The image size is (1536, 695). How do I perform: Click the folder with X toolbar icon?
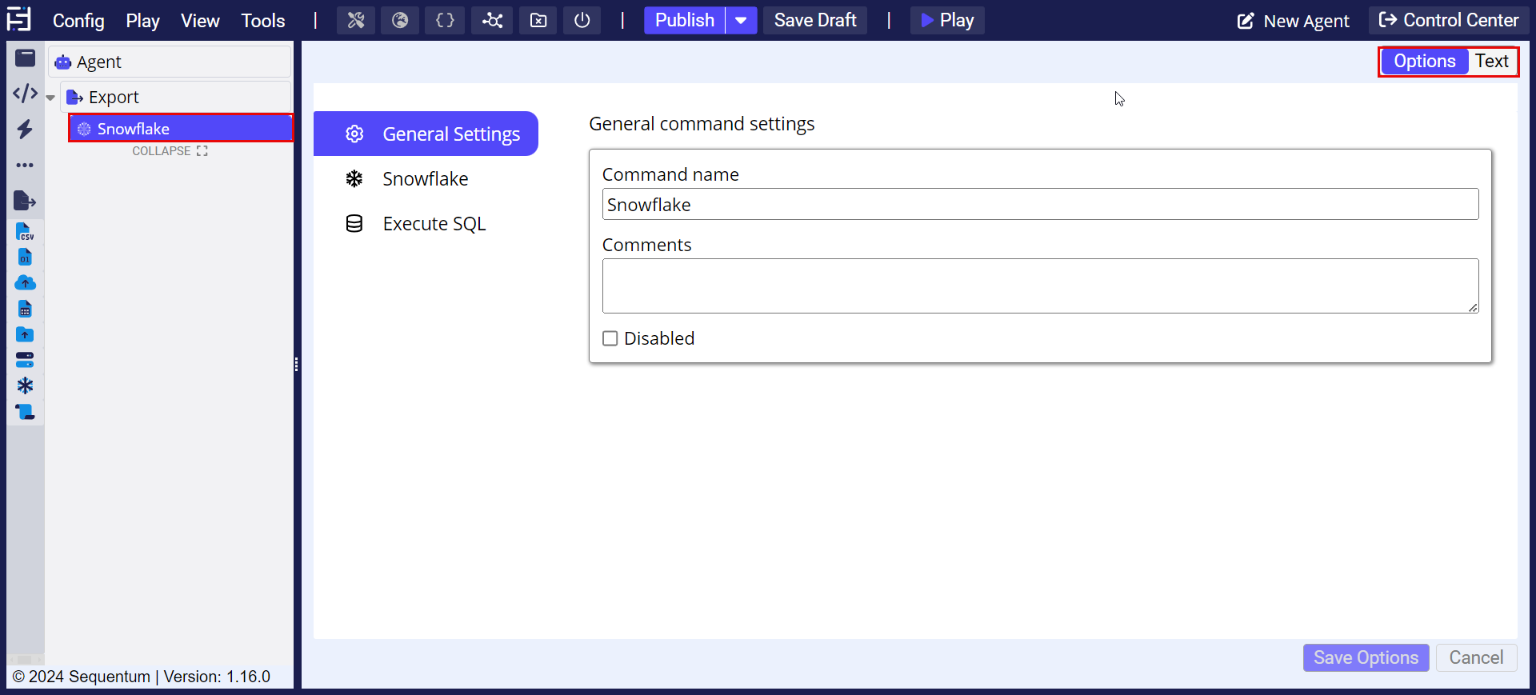[538, 20]
